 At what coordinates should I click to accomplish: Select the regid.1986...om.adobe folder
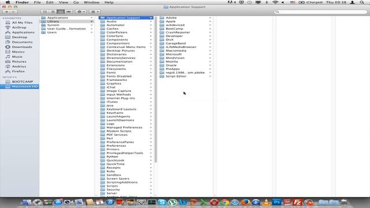click(186, 73)
